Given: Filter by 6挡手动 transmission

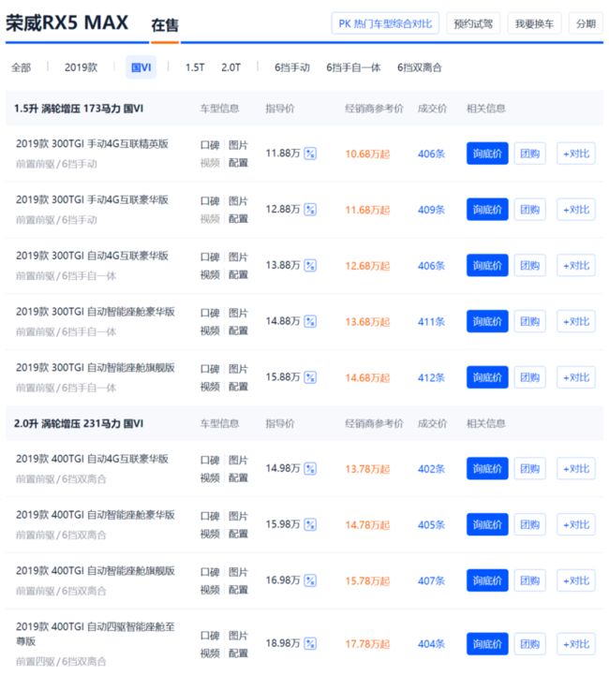Looking at the screenshot, I should 292,67.
